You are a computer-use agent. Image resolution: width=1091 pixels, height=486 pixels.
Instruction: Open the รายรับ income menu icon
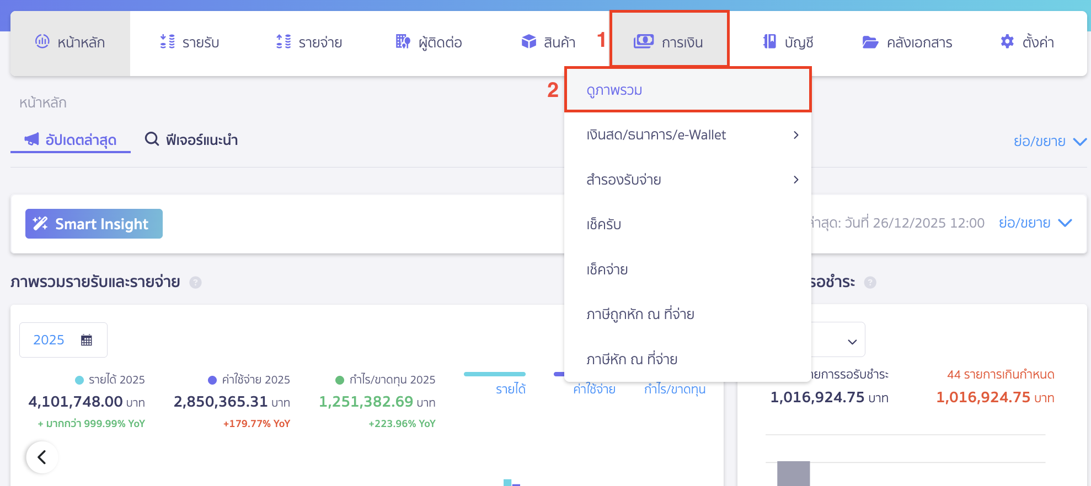coord(167,42)
